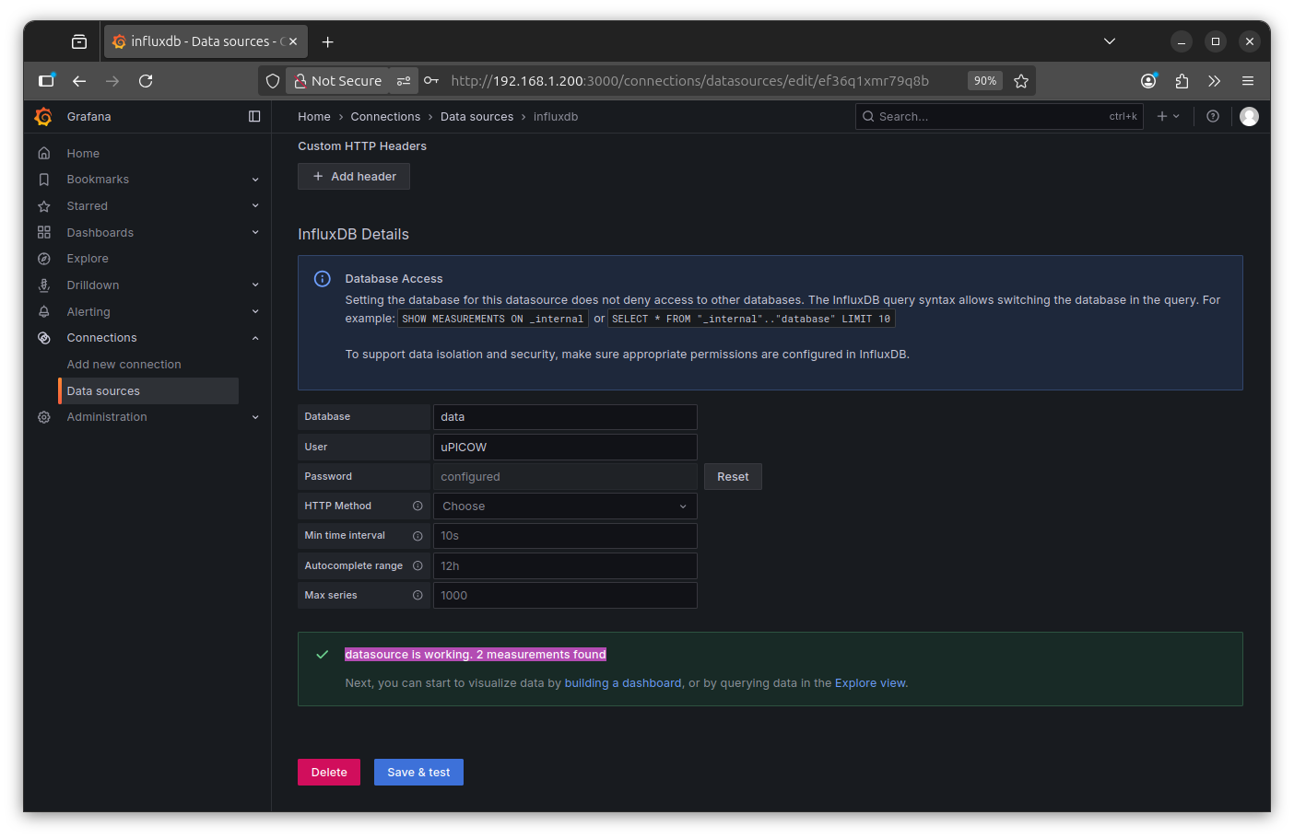This screenshot has width=1294, height=838.
Task: Open the help question mark icon
Action: click(1213, 117)
